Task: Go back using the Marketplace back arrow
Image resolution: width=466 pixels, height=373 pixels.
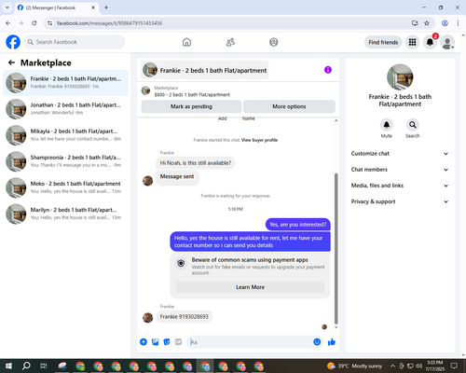Action: (11, 62)
